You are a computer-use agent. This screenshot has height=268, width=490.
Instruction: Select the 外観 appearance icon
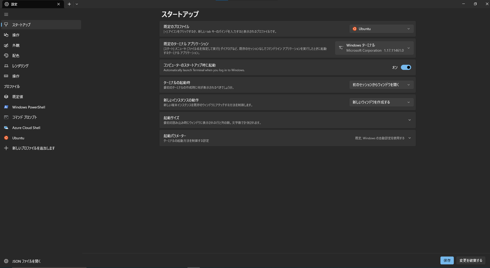click(x=6, y=45)
